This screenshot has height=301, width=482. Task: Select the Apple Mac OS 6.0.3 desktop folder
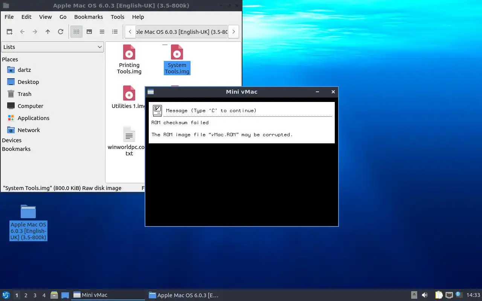click(x=28, y=222)
